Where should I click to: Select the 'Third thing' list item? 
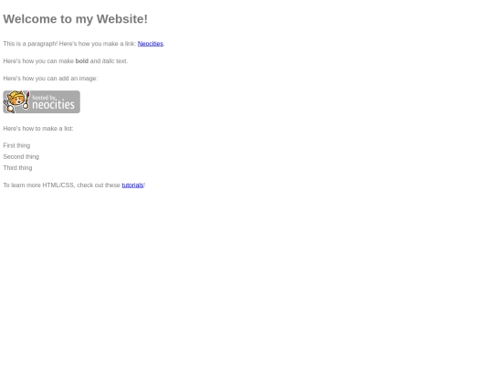point(17,168)
